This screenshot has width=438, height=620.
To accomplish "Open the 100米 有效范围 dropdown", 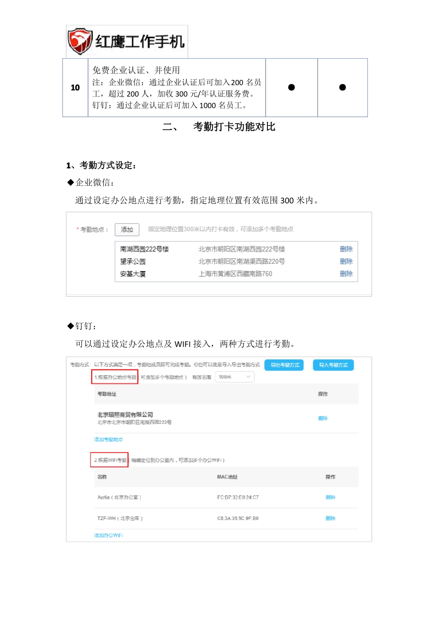I will 235,377.
